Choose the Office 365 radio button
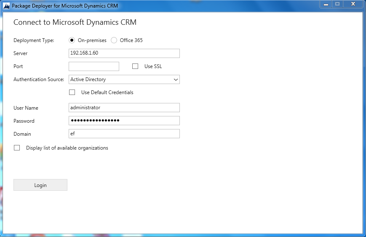 point(114,40)
